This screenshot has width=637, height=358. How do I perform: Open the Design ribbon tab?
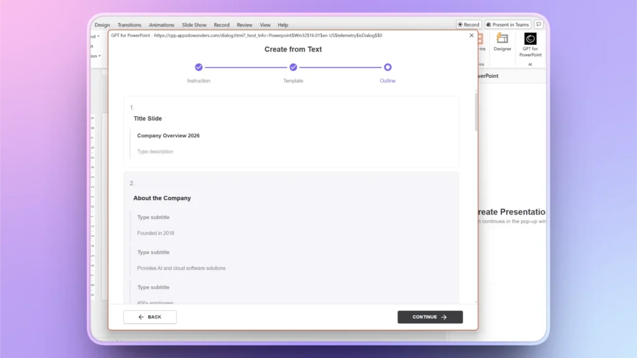point(103,25)
